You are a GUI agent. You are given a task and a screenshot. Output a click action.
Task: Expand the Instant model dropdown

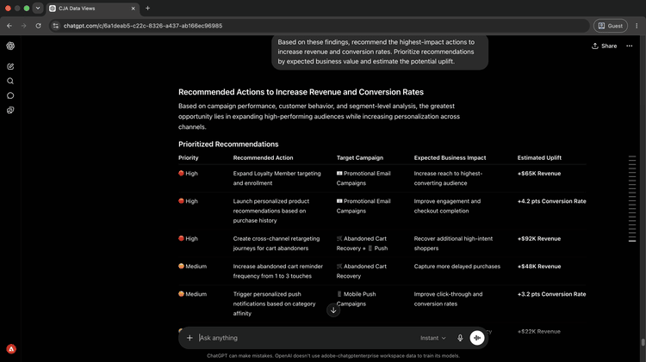[x=433, y=338]
